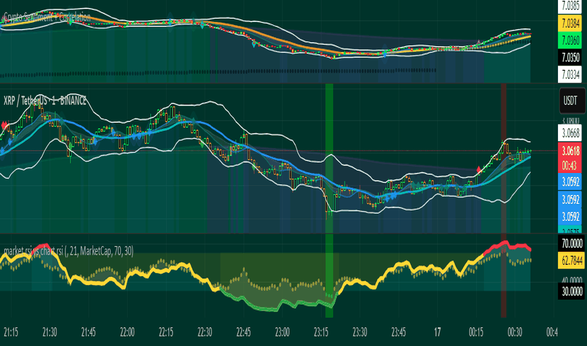Click the 17 date label on time axis
Viewport: 587px width, 346px height.
pos(437,332)
